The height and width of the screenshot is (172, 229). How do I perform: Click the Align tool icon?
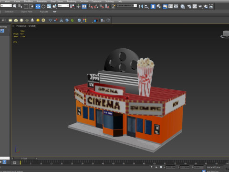(146, 6)
